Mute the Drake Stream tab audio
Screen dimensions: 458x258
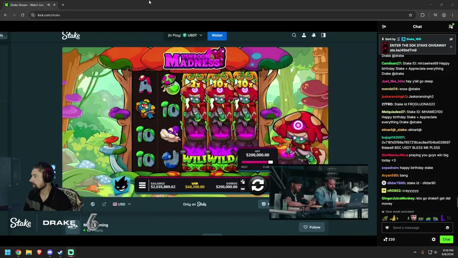point(49,5)
